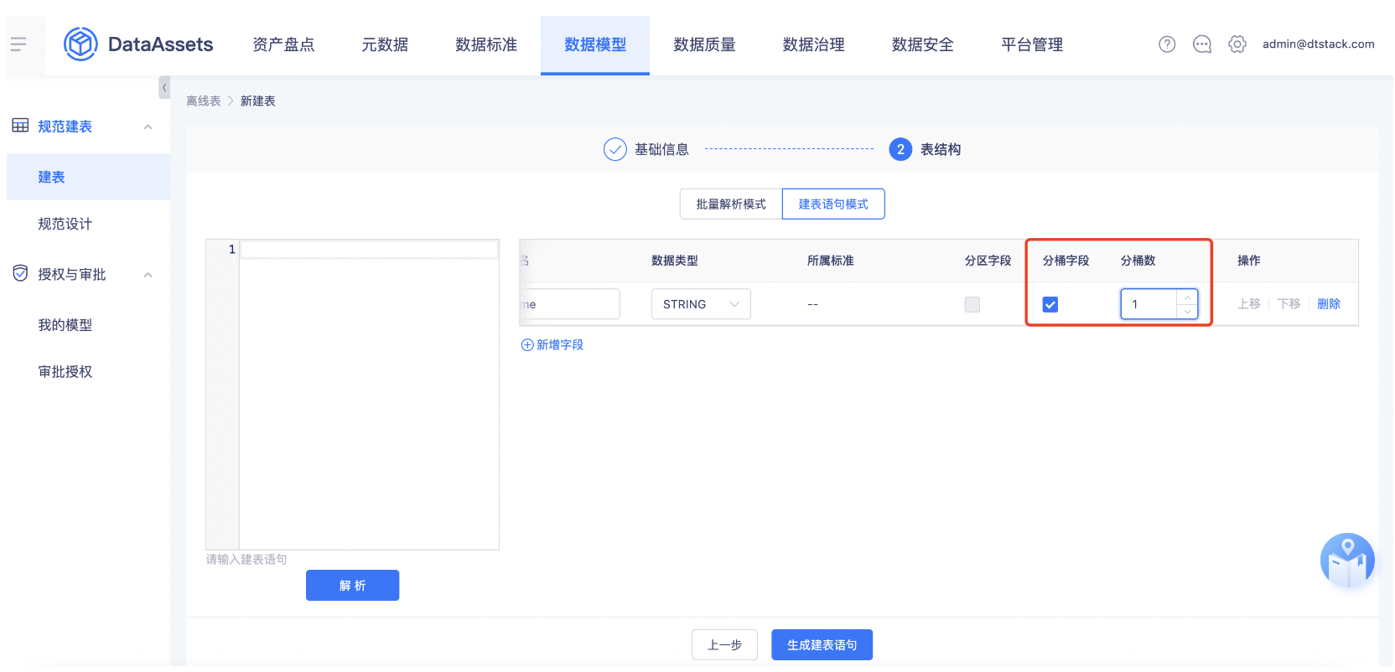This screenshot has height=672, width=1395.
Task: Open the 数据治理 top menu
Action: (x=813, y=44)
